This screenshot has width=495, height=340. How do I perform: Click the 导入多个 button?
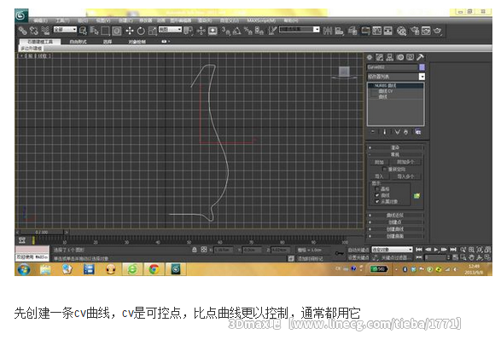pyautogui.click(x=405, y=176)
